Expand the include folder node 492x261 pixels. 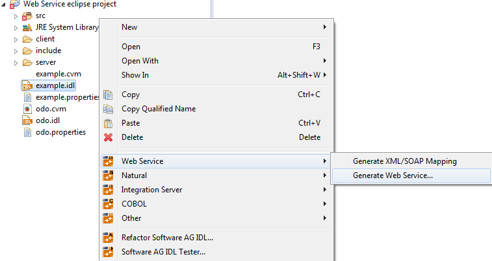[x=16, y=51]
